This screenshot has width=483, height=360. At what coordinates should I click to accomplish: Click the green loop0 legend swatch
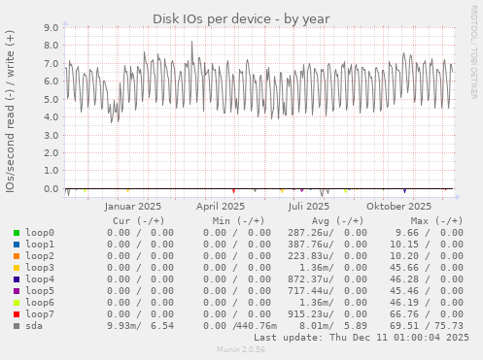(17, 233)
